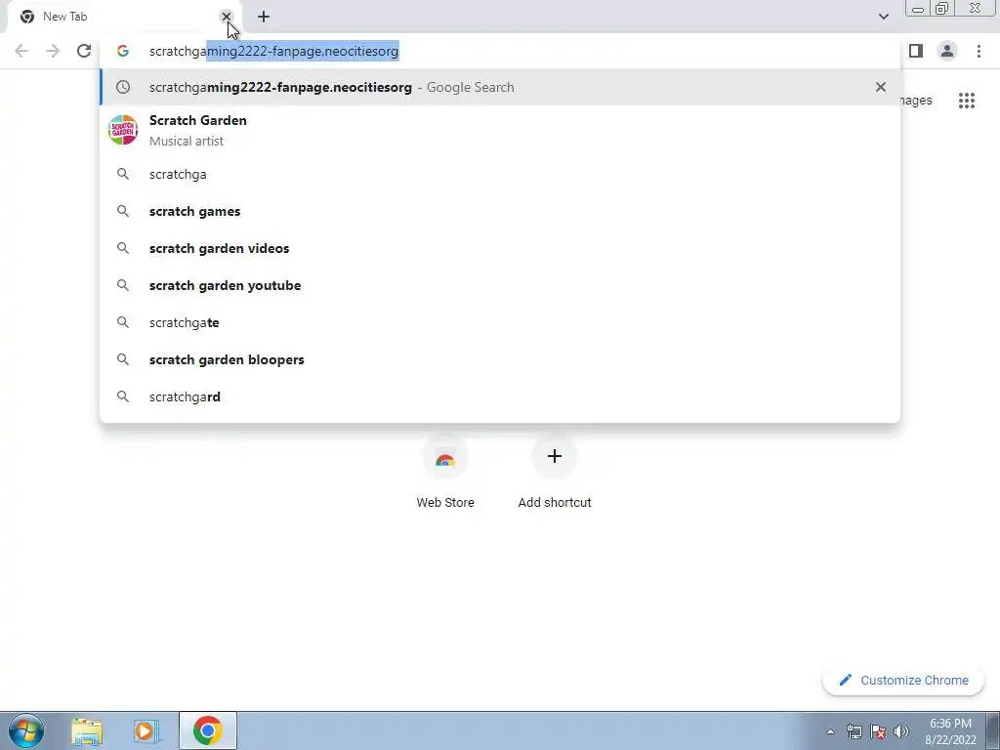Viewport: 1000px width, 750px height.
Task: Launch Windows Media Player from taskbar
Action: coord(146,730)
